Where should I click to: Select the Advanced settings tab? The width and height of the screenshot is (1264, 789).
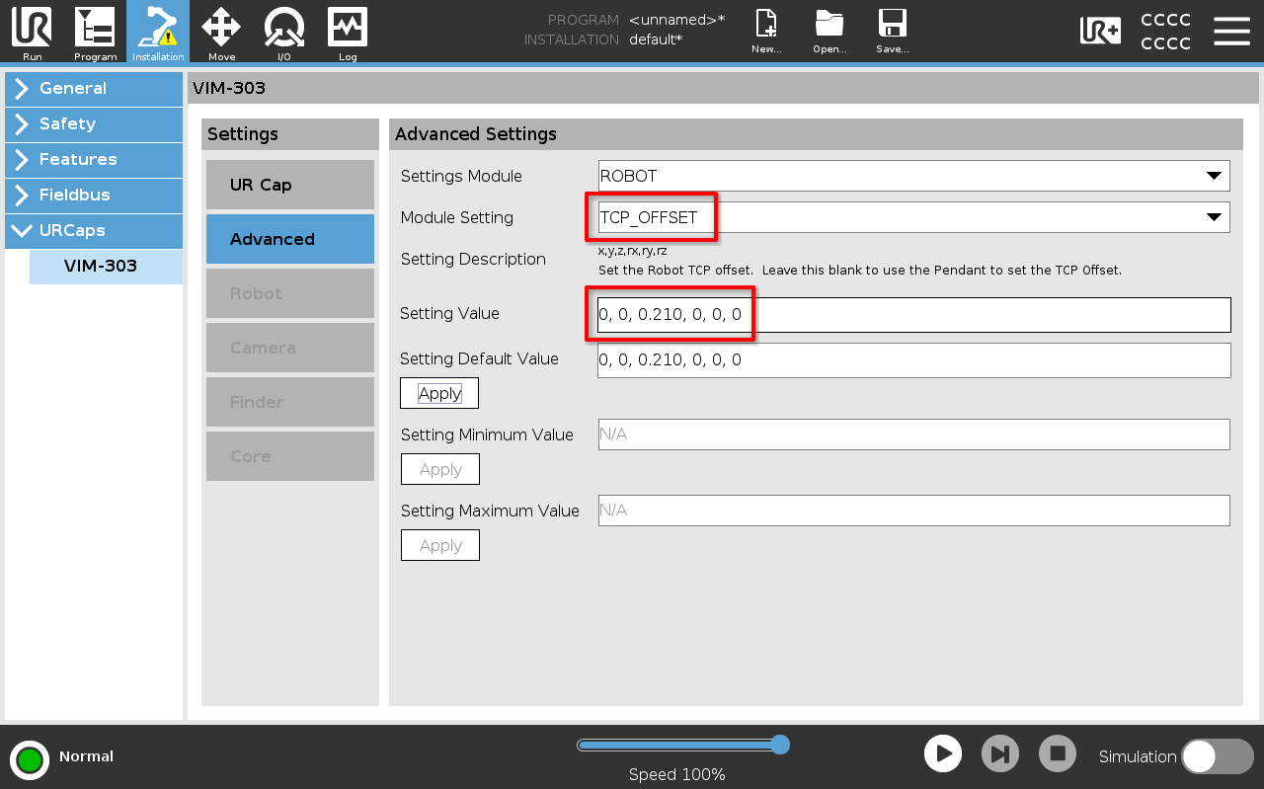click(290, 239)
